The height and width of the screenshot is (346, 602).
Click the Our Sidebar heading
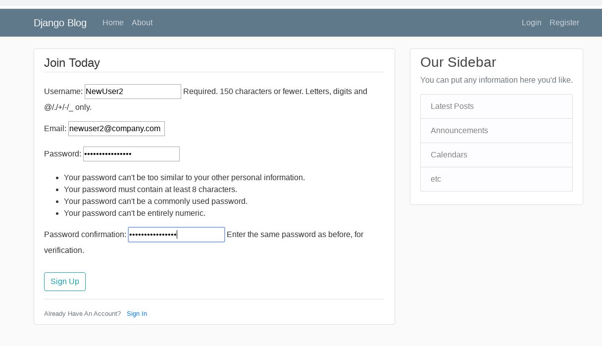click(458, 62)
